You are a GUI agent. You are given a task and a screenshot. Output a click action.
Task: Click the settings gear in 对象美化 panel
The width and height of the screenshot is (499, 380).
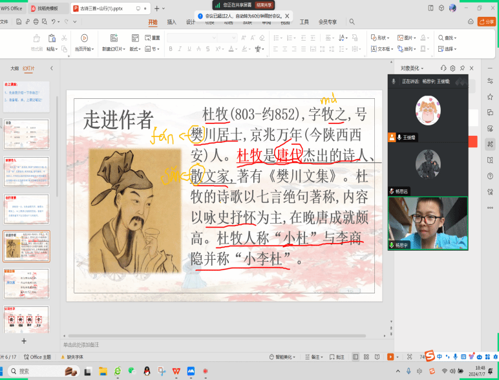(x=452, y=68)
